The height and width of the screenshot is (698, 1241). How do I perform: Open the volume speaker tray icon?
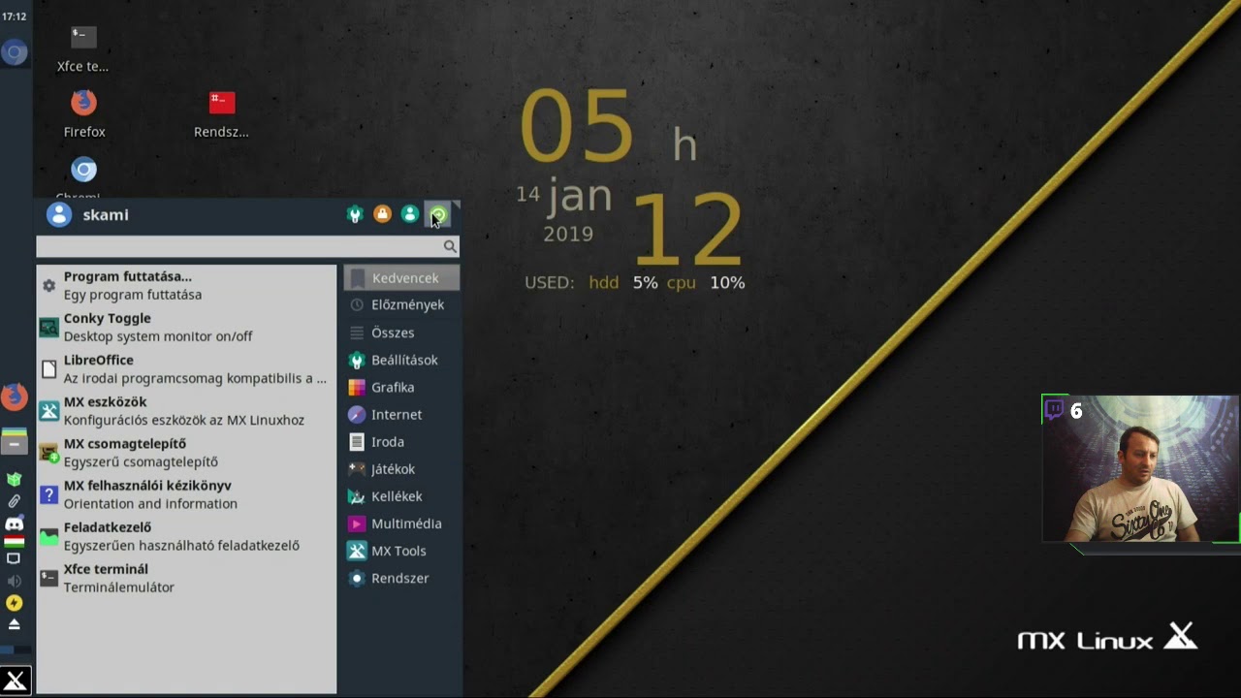coord(14,581)
